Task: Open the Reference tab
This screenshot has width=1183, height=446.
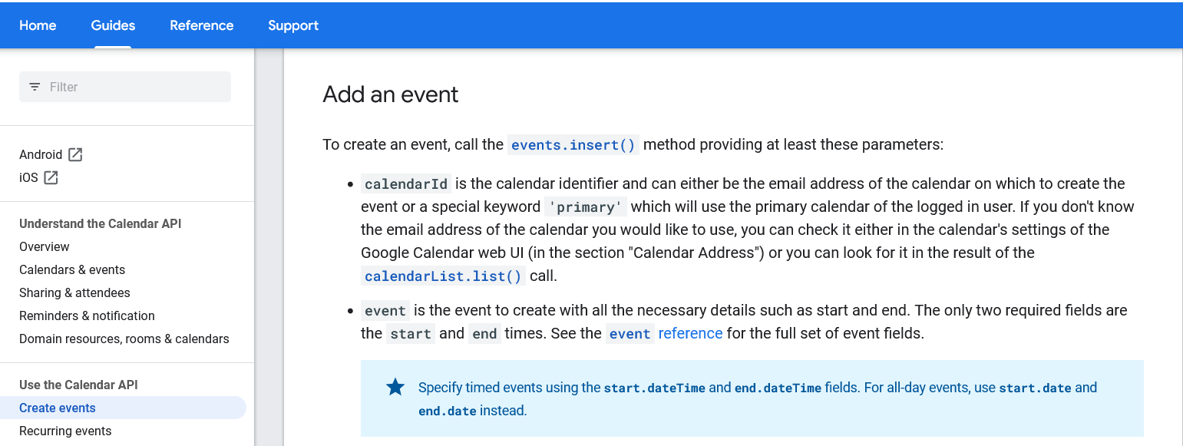Action: click(x=202, y=25)
